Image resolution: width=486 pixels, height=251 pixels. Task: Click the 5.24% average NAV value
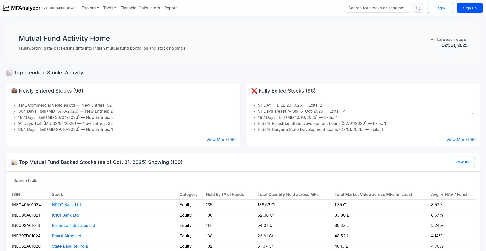[x=437, y=225]
